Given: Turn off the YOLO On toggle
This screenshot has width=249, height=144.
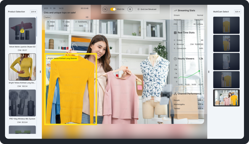Looking at the screenshot, I should [x=113, y=9].
